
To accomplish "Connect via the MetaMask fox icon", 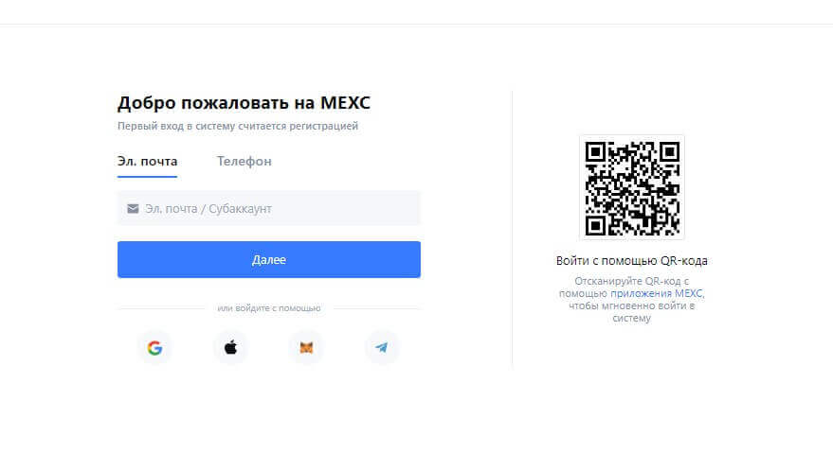I will (306, 348).
